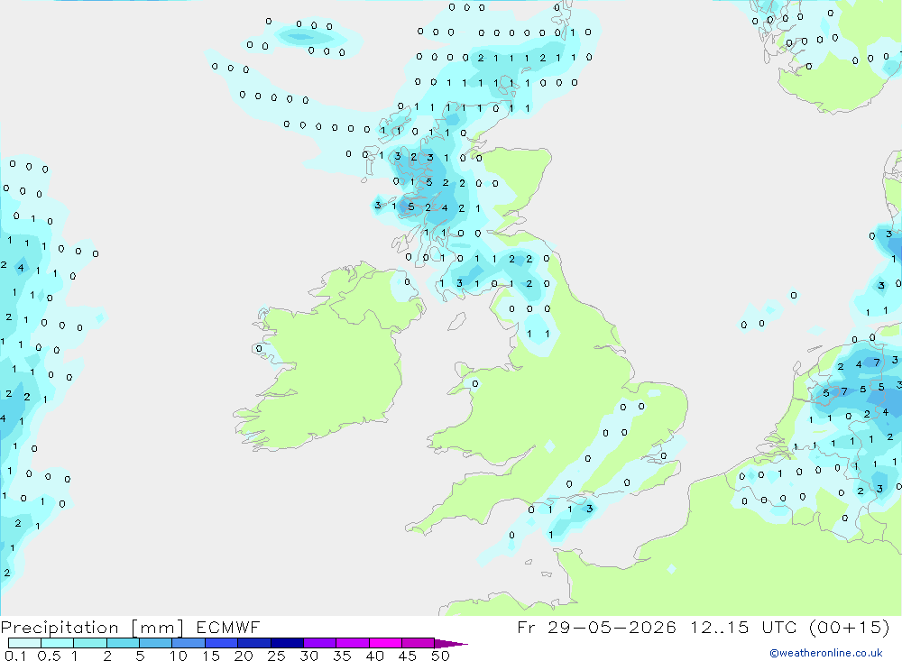Viewport: 902px width, 661px height.
Task: Pick legend swatch between 40 and 45
Action: [x=385, y=643]
